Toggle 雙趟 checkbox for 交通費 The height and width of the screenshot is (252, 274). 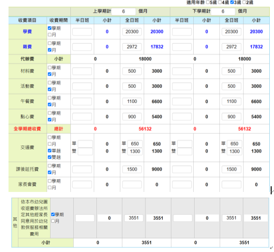50,157
